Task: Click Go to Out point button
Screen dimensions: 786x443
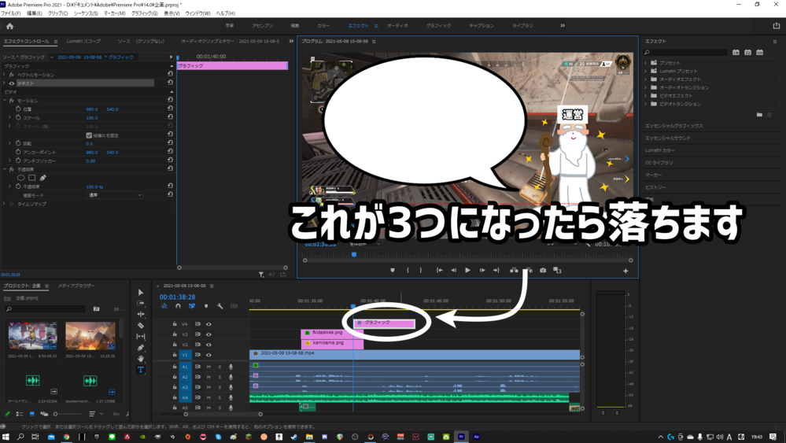Action: 496,270
